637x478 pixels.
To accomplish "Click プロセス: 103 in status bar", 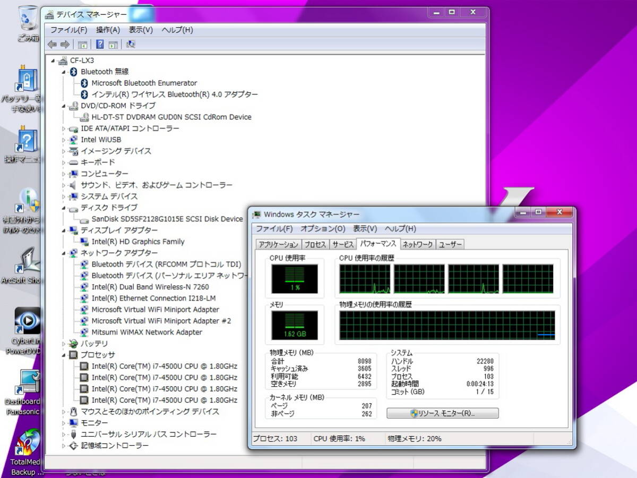I will click(275, 439).
